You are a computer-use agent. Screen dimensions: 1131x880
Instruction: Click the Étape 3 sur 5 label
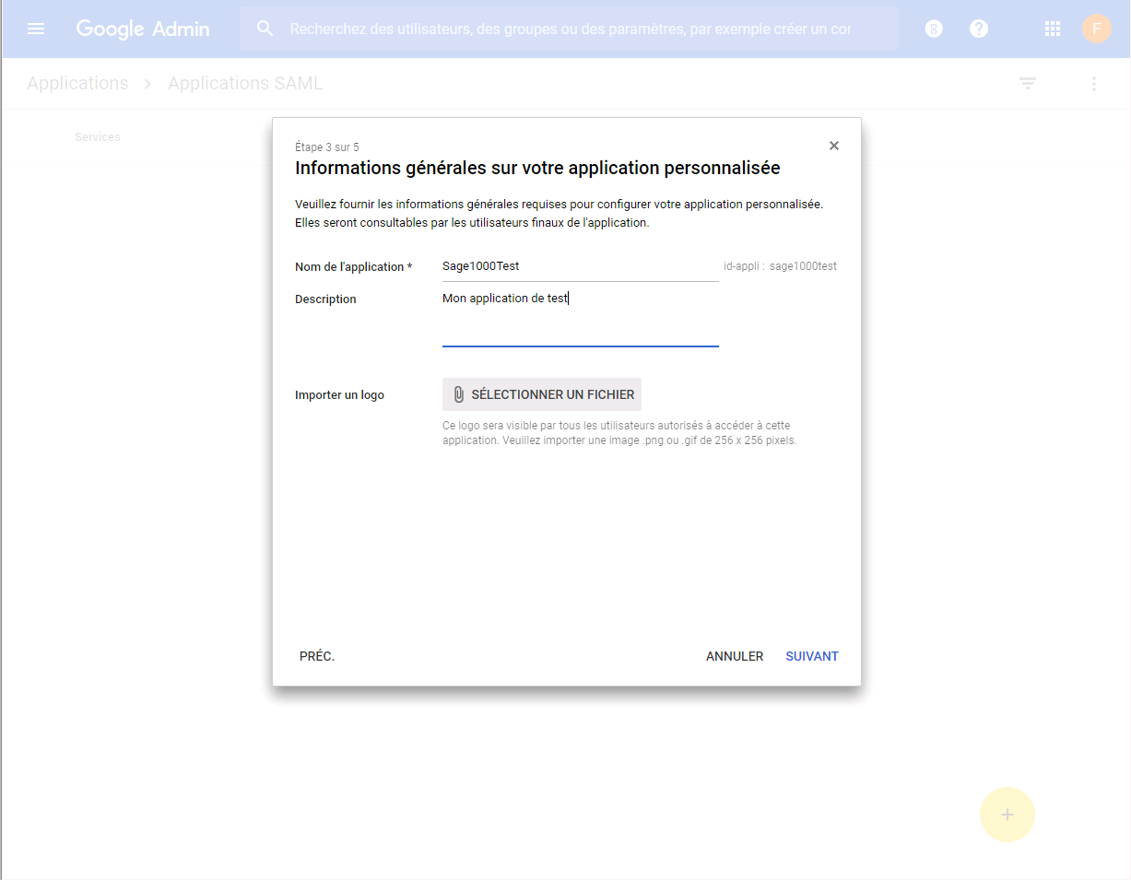[327, 147]
